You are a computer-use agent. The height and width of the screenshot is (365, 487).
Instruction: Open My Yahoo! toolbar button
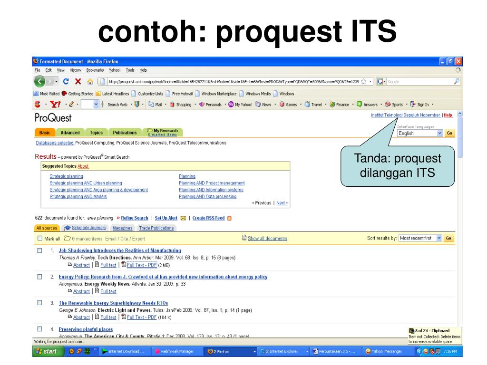pyautogui.click(x=240, y=105)
